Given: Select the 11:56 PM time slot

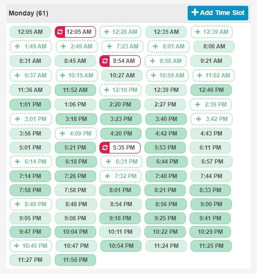Looking at the screenshot, I should pos(75,260).
